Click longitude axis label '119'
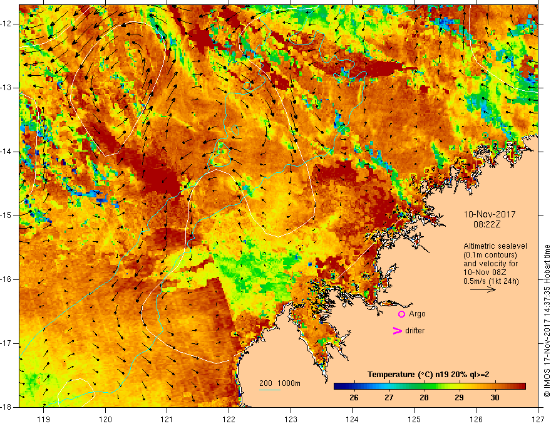The image size is (551, 426). 44,419
